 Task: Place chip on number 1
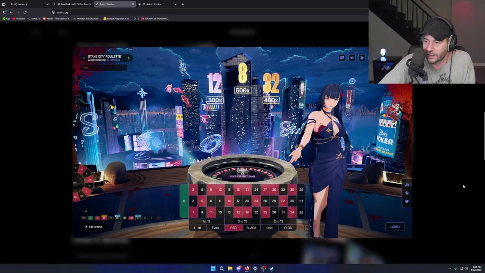193,212
